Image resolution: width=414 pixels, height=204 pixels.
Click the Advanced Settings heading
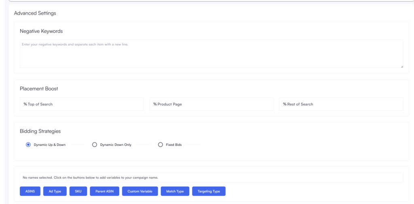click(35, 13)
